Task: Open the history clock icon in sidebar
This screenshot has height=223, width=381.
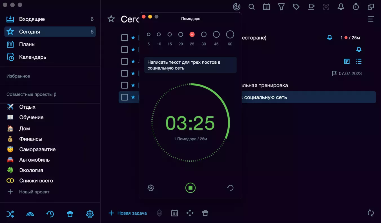Action: click(50, 214)
